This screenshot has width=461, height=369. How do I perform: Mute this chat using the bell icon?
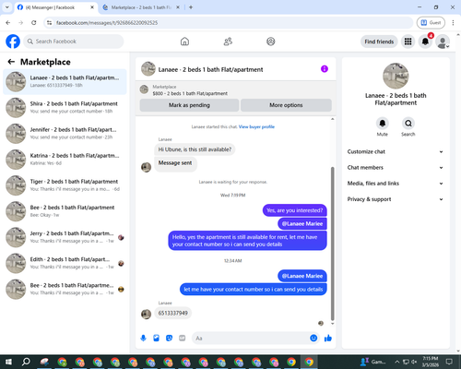click(383, 124)
